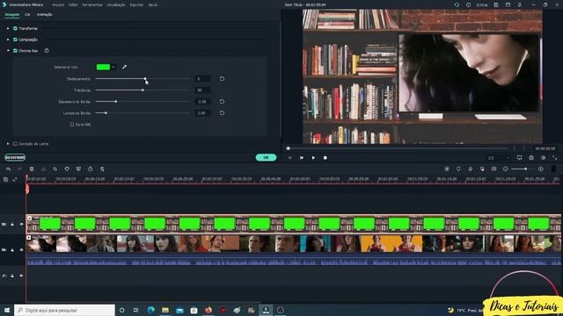Zoom in timeline with plus icon

point(541,169)
